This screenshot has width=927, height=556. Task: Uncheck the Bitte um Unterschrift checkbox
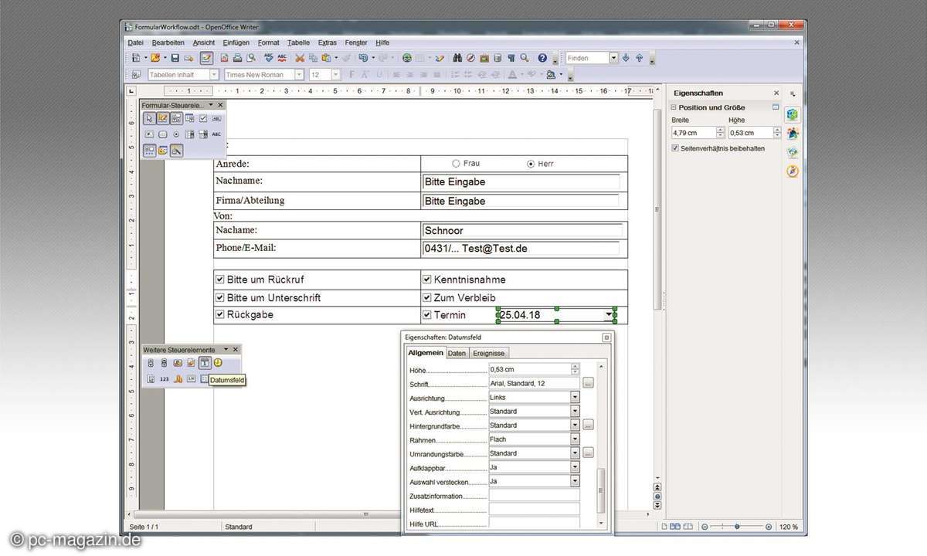tap(220, 297)
